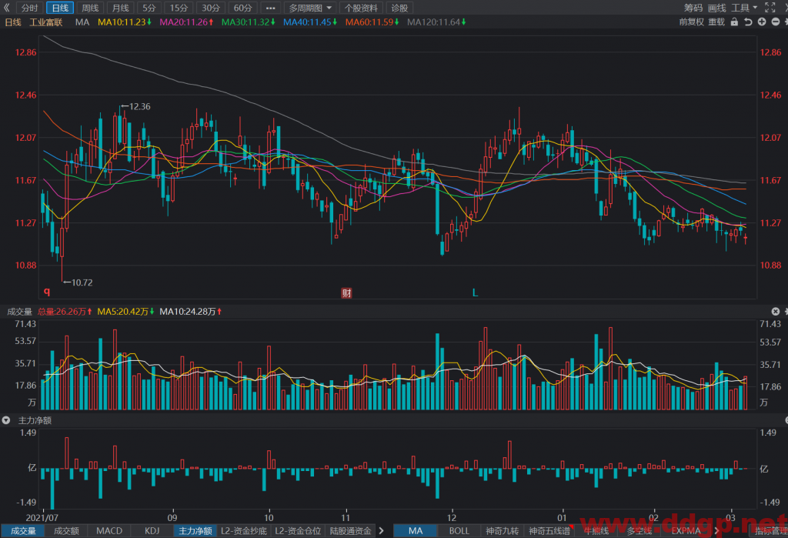Click the MA40:11.45 blue legend entry

click(x=310, y=22)
